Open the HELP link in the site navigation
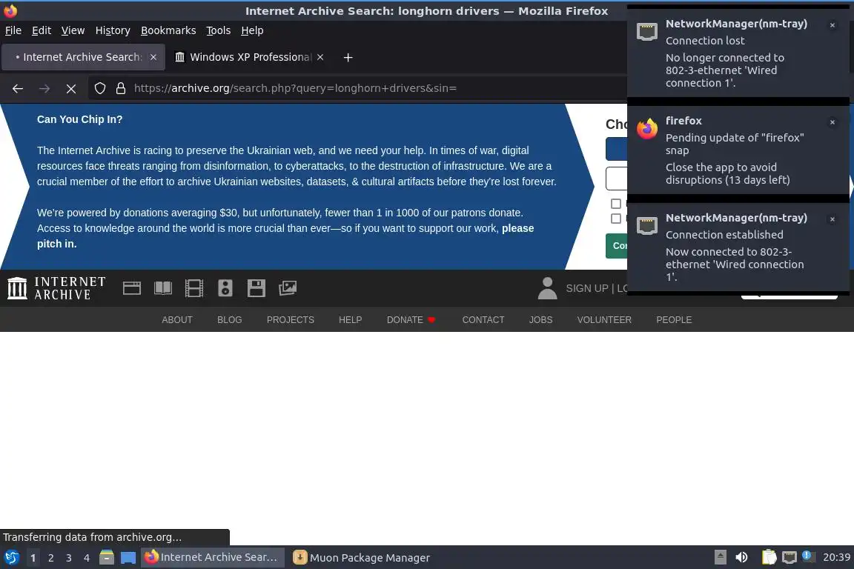 tap(350, 319)
